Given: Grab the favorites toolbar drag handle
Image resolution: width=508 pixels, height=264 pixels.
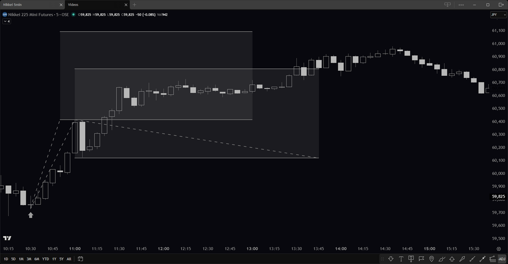Looking at the screenshot, I should (x=383, y=258).
